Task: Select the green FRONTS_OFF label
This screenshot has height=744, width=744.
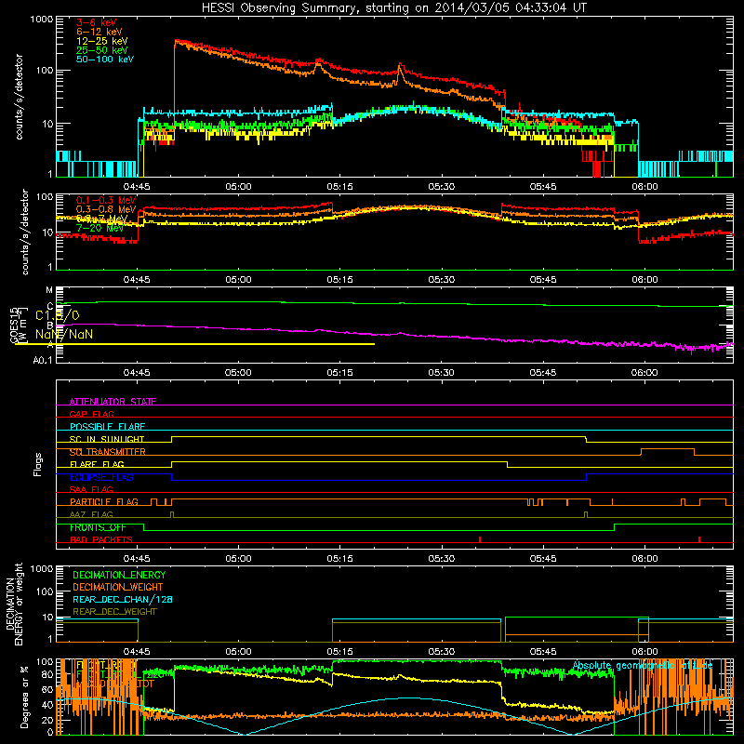Action: click(x=98, y=527)
